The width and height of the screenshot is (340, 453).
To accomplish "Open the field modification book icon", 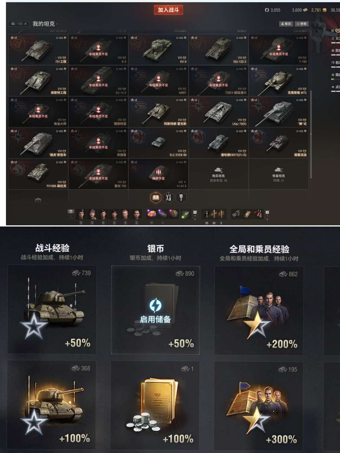I will [156, 198].
